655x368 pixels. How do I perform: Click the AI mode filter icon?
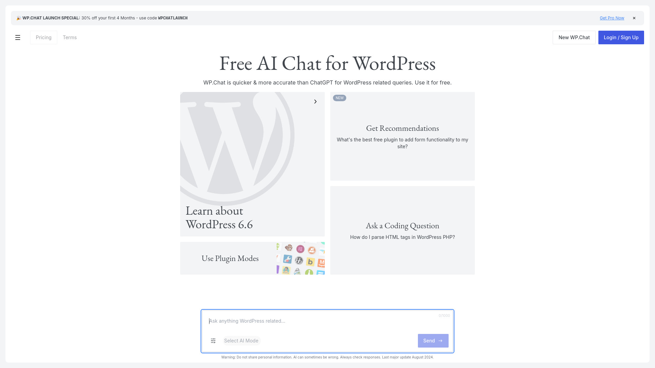[213, 341]
